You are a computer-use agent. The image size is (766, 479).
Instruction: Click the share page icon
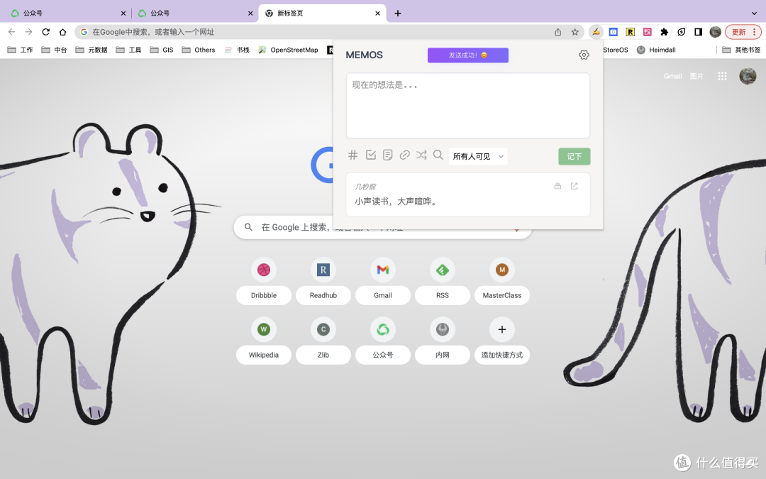558,32
